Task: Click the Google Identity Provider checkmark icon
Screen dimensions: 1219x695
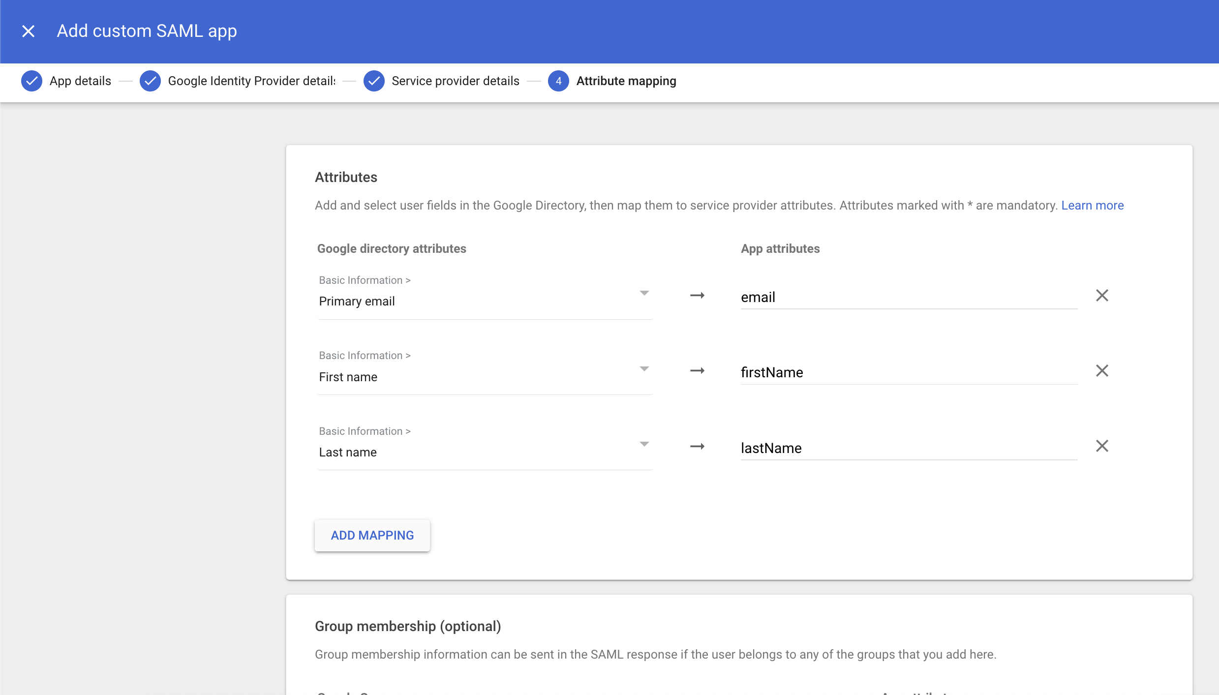Action: 150,81
